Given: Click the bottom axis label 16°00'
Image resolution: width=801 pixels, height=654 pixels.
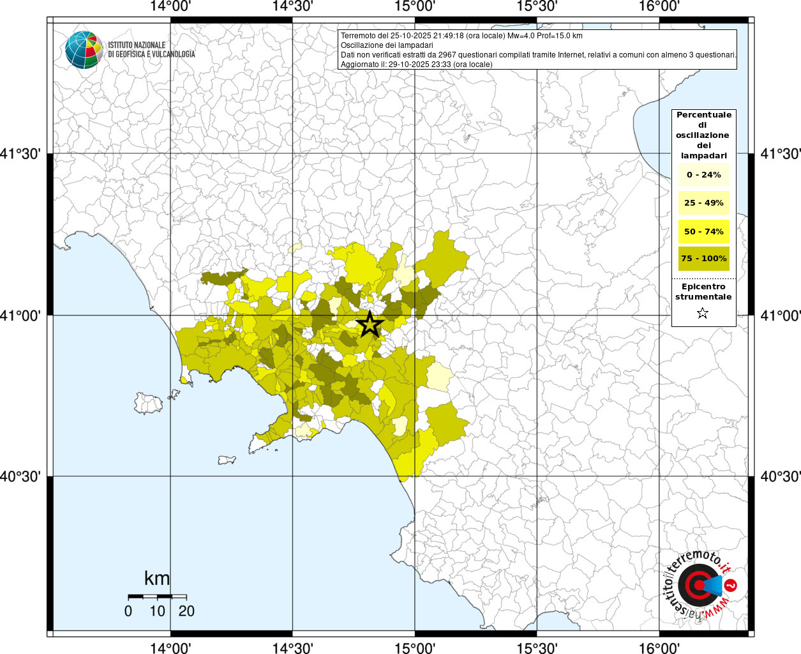Looking at the screenshot, I should 659,648.
